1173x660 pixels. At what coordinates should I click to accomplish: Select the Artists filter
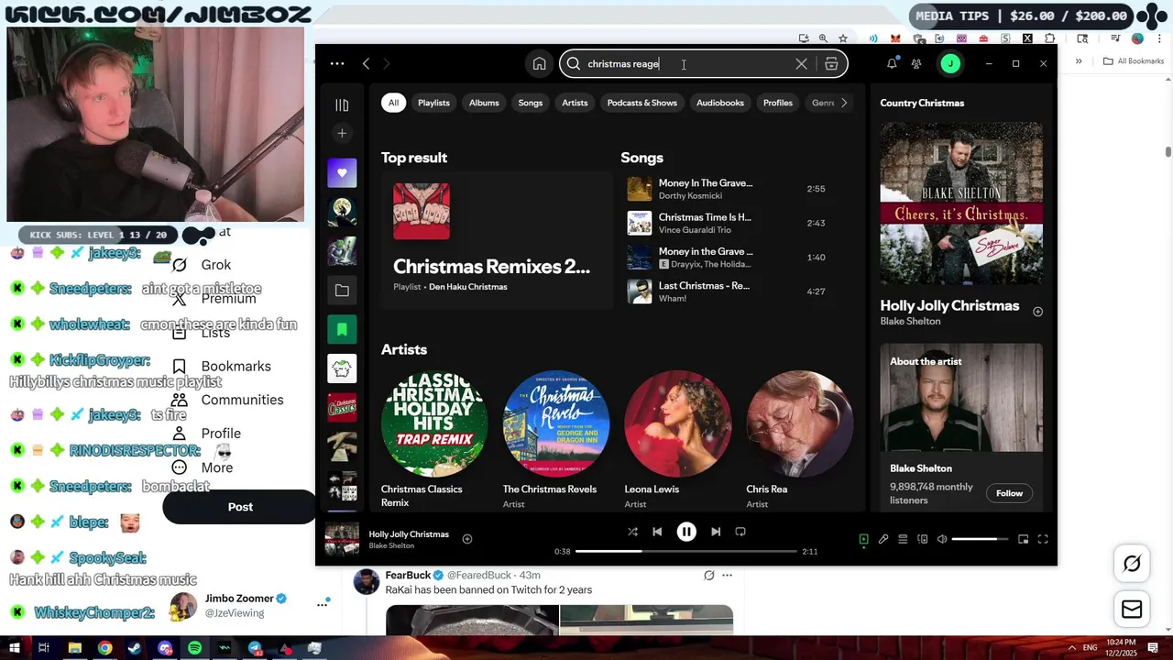point(575,103)
